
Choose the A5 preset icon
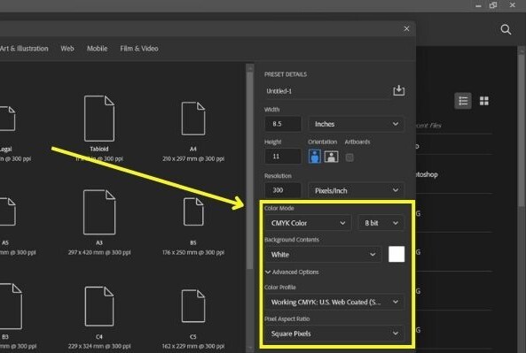pos(7,211)
